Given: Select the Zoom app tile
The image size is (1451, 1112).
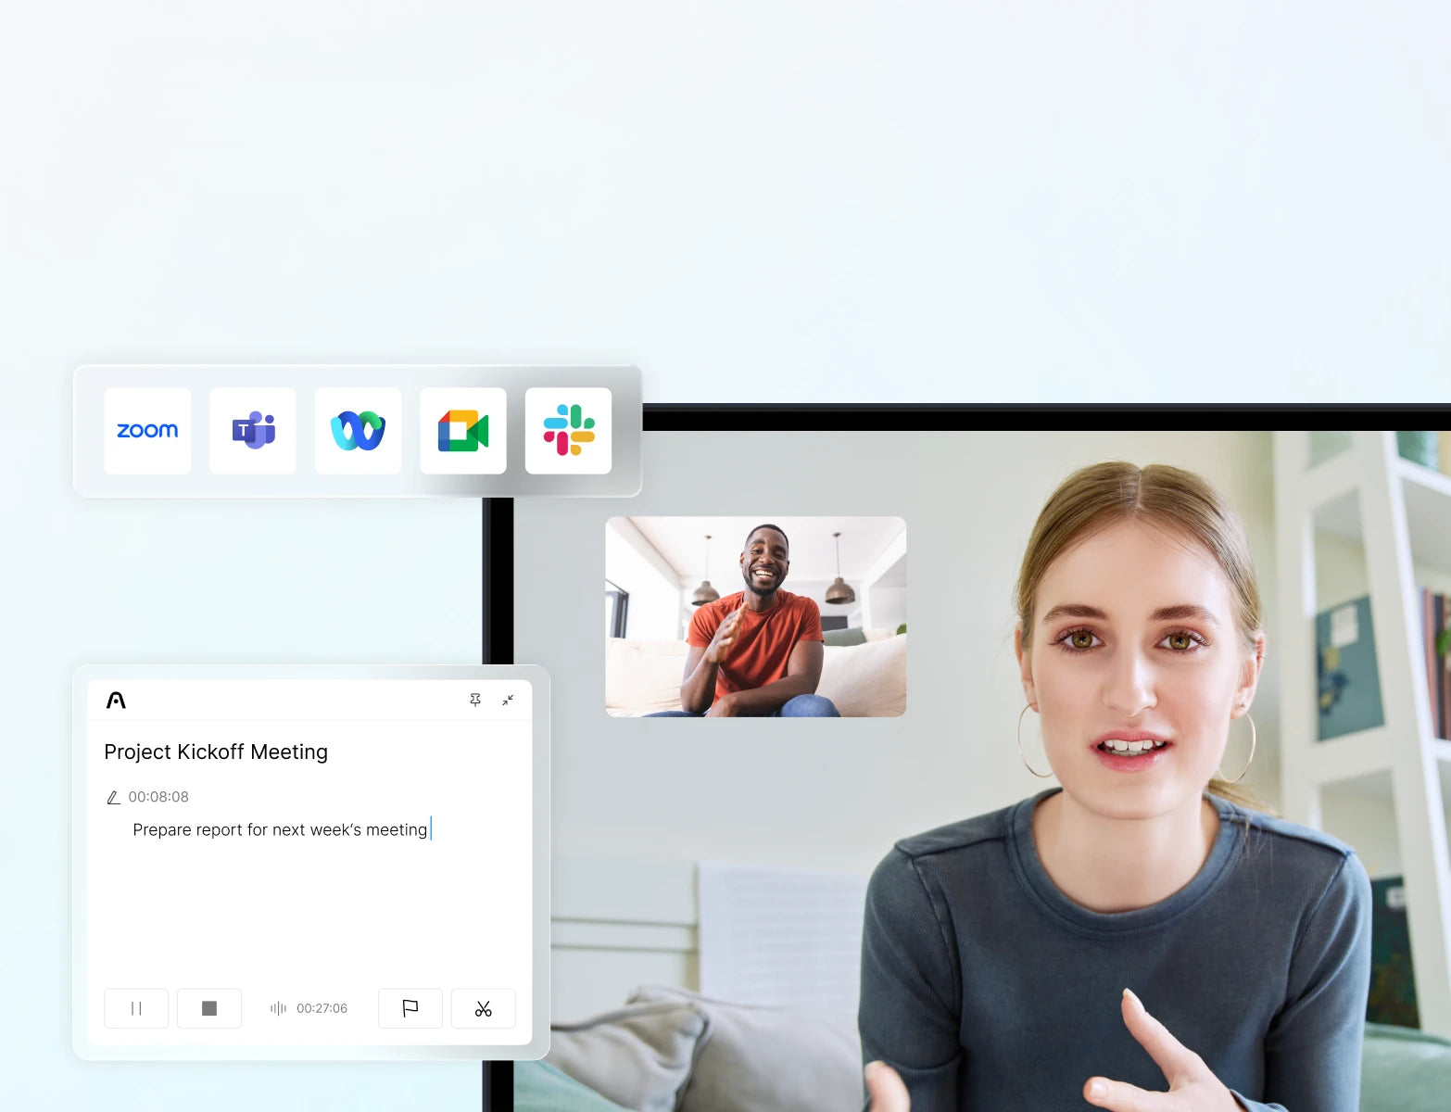Looking at the screenshot, I should [147, 431].
